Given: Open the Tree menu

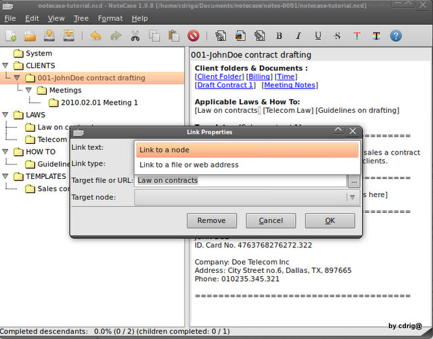Looking at the screenshot, I should point(81,18).
